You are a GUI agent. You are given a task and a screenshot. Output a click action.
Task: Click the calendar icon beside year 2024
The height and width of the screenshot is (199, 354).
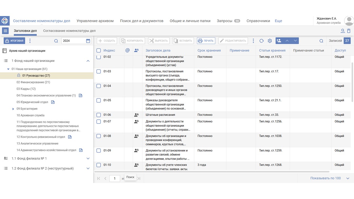click(x=88, y=41)
